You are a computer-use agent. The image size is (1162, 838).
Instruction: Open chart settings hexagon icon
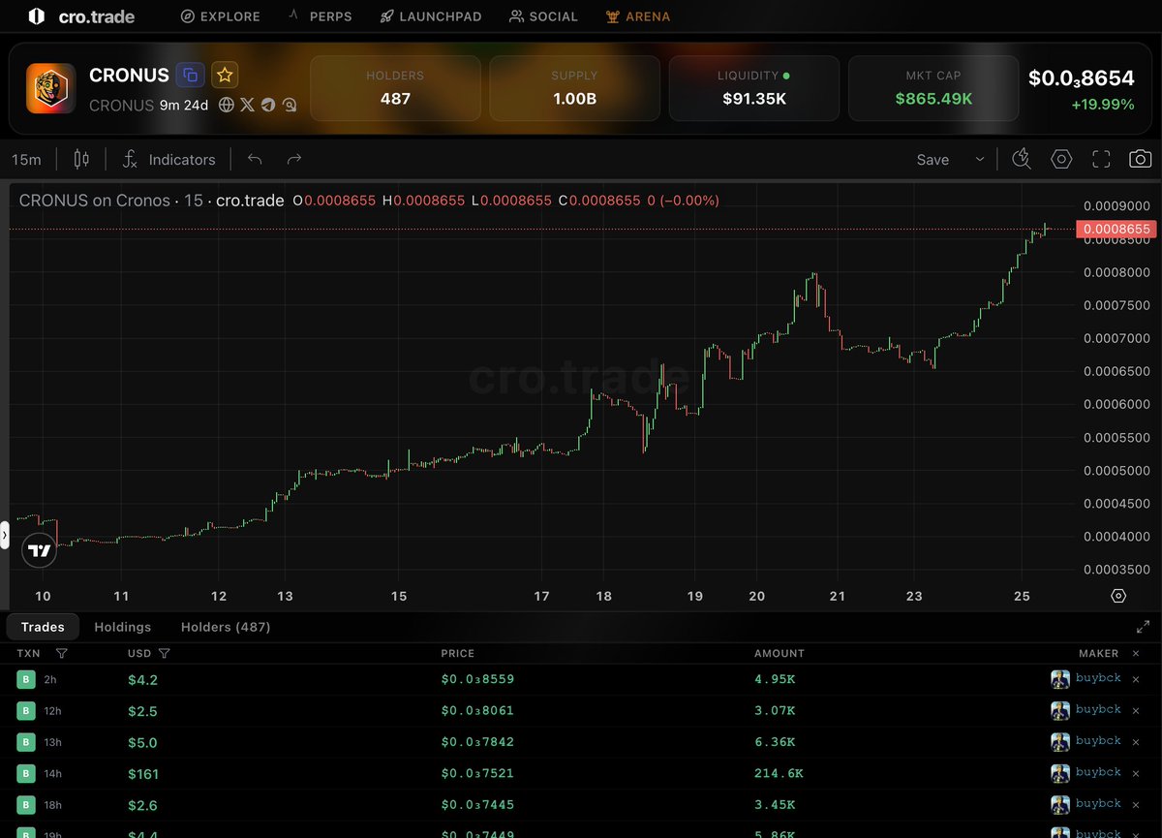[x=1061, y=160]
